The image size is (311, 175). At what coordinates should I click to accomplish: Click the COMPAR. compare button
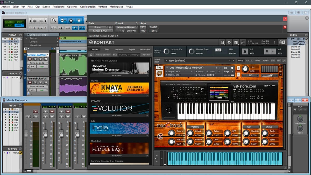(131, 31)
